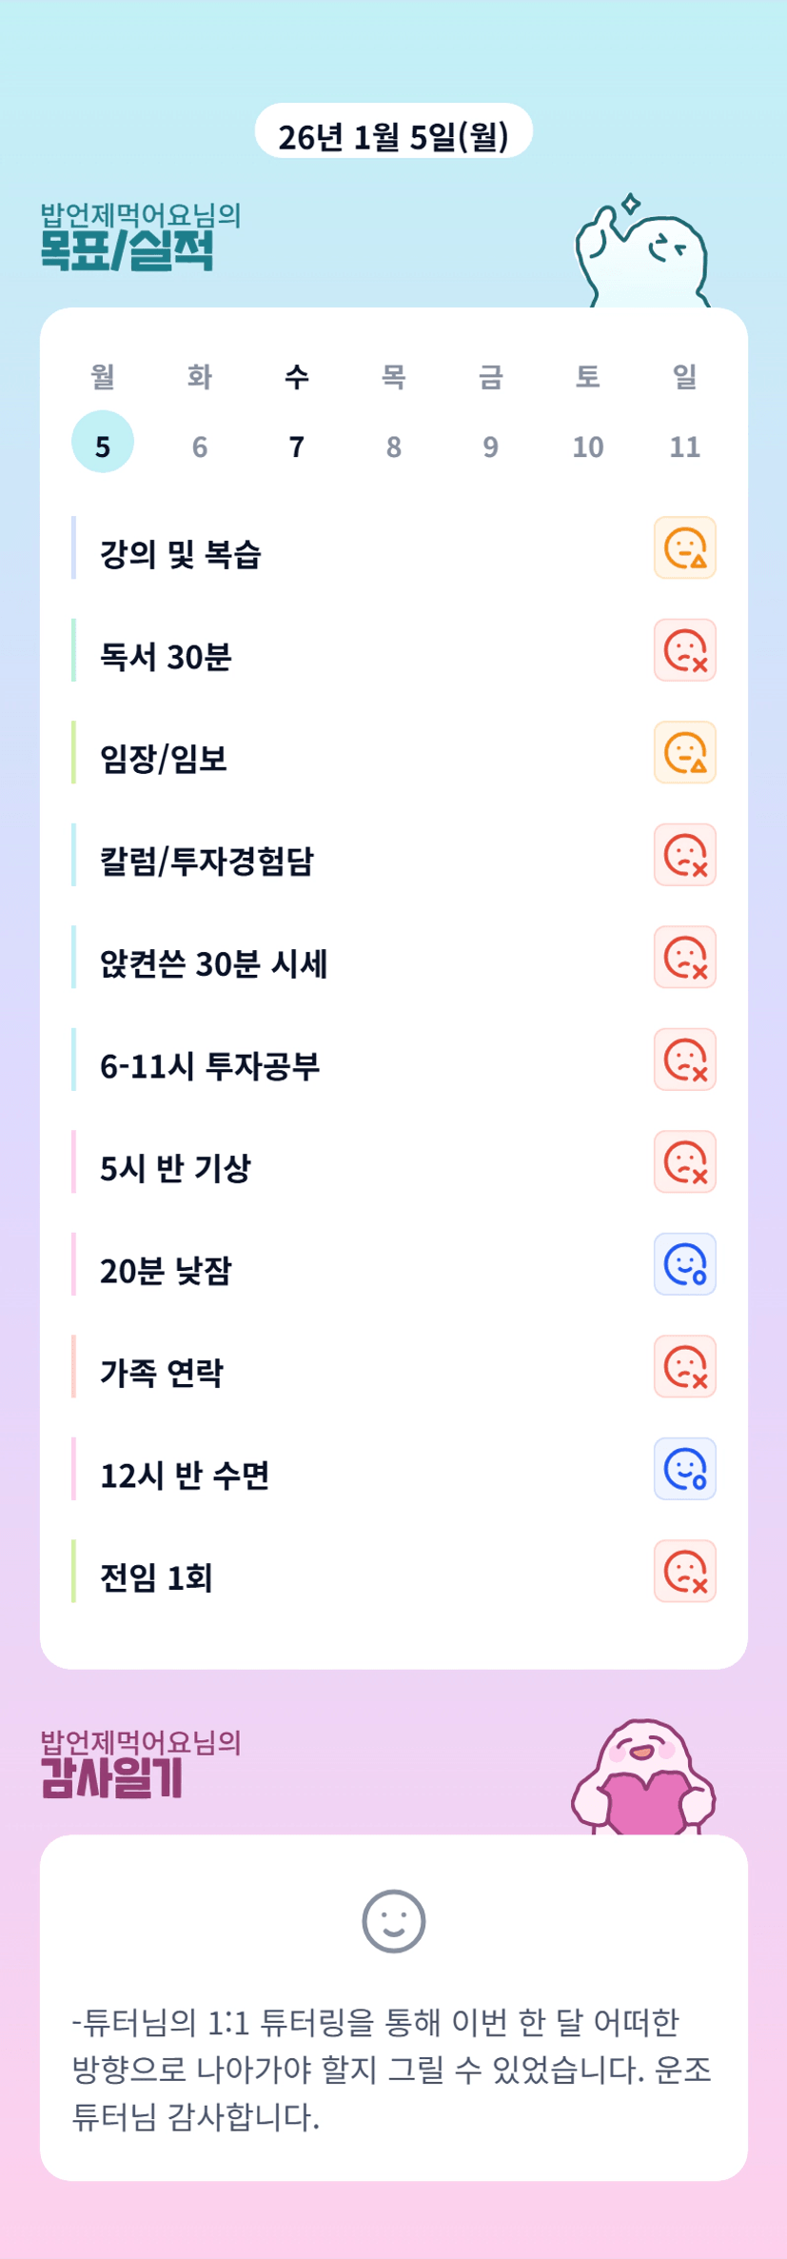Click the gratitude diary text entry
This screenshot has height=2259, width=787.
393,2068
